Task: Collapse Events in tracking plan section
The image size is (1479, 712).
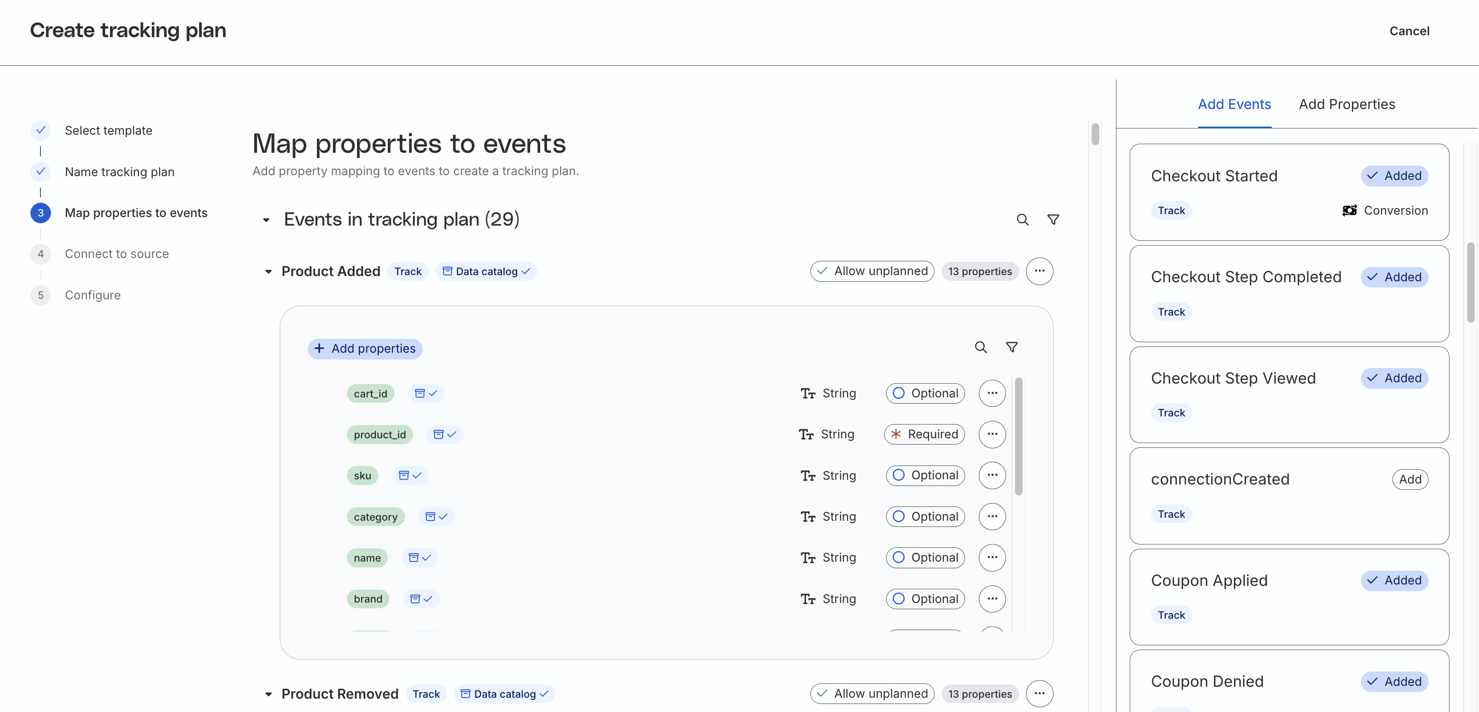Action: 266,220
